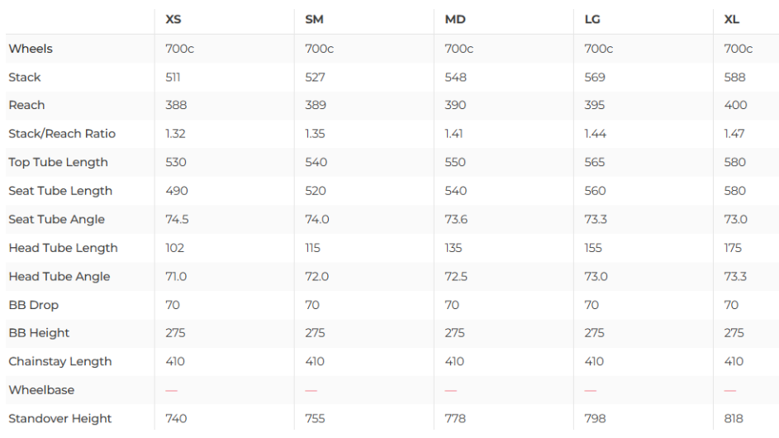779x438 pixels.
Task: Click the SM head tube angle 72.0
Action: tap(317, 277)
